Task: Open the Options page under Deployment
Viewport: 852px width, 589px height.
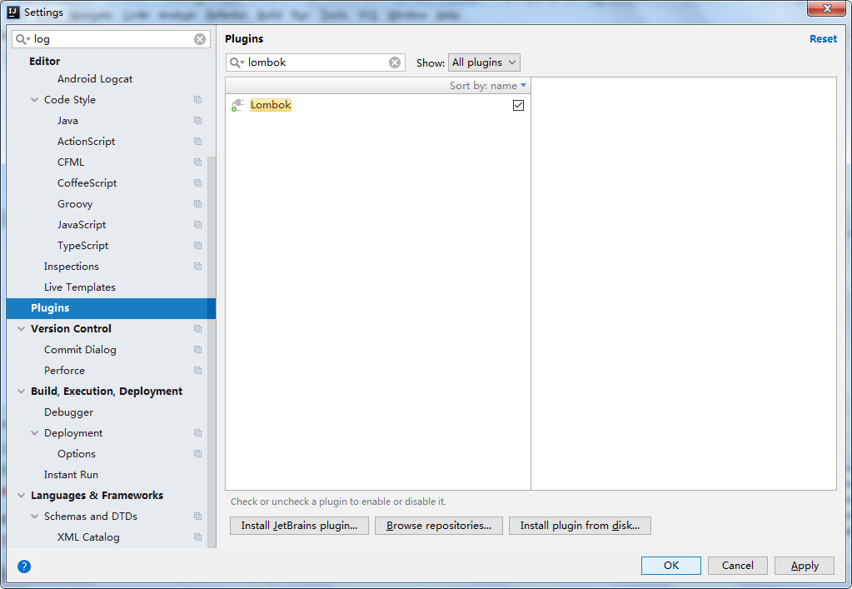Action: pos(77,454)
